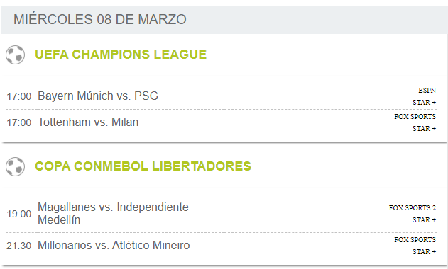Image resolution: width=448 pixels, height=269 pixels.
Task: Click the soccer ball icon beside UEFA Champions League
Action: 15,55
